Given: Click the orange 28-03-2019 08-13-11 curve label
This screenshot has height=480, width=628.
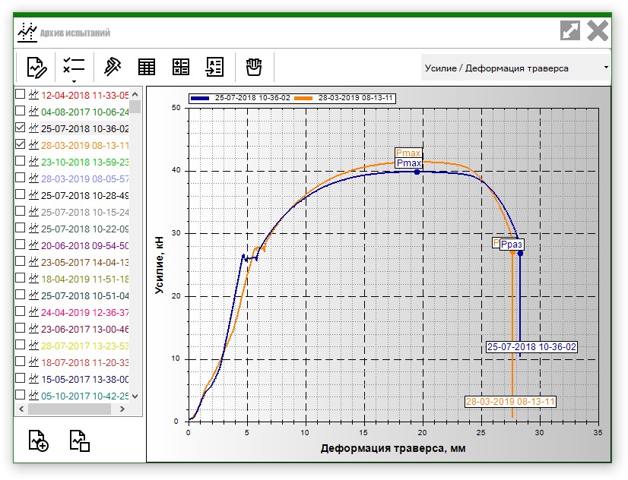Looking at the screenshot, I should pos(510,401).
